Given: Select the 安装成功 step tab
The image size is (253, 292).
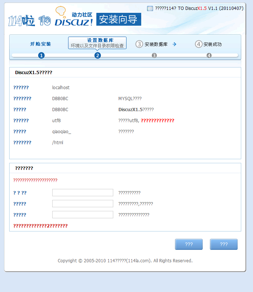Looking at the screenshot, I should (x=213, y=44).
